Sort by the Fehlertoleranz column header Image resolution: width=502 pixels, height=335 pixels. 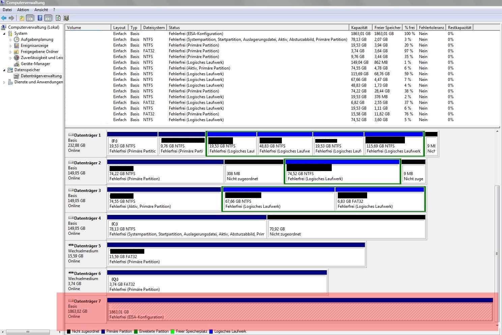point(431,27)
